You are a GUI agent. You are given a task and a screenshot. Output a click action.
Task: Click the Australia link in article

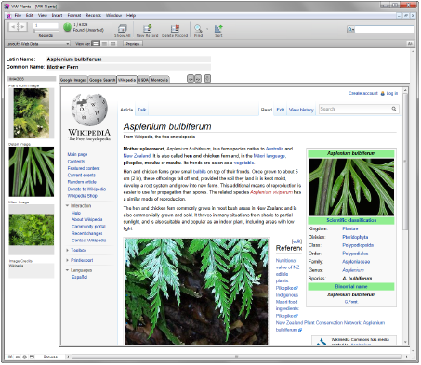(274, 149)
